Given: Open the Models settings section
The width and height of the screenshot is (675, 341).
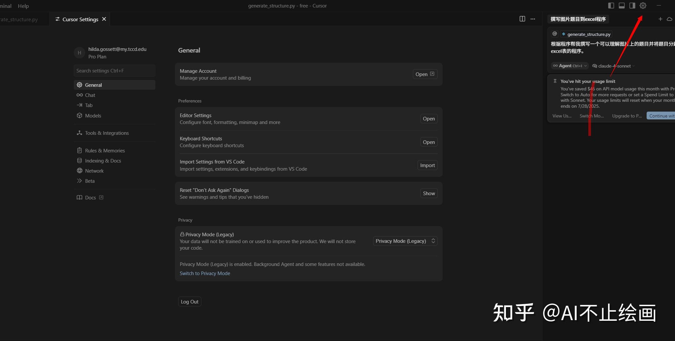Looking at the screenshot, I should click(93, 116).
